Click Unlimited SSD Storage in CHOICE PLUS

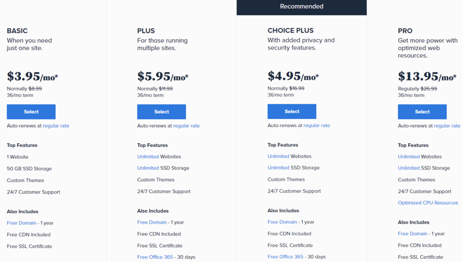pyautogui.click(x=278, y=167)
